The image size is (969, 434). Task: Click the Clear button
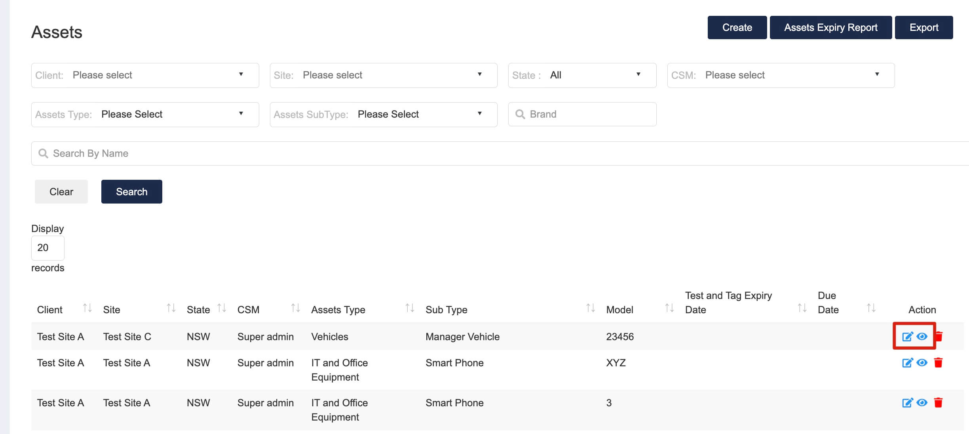(61, 191)
